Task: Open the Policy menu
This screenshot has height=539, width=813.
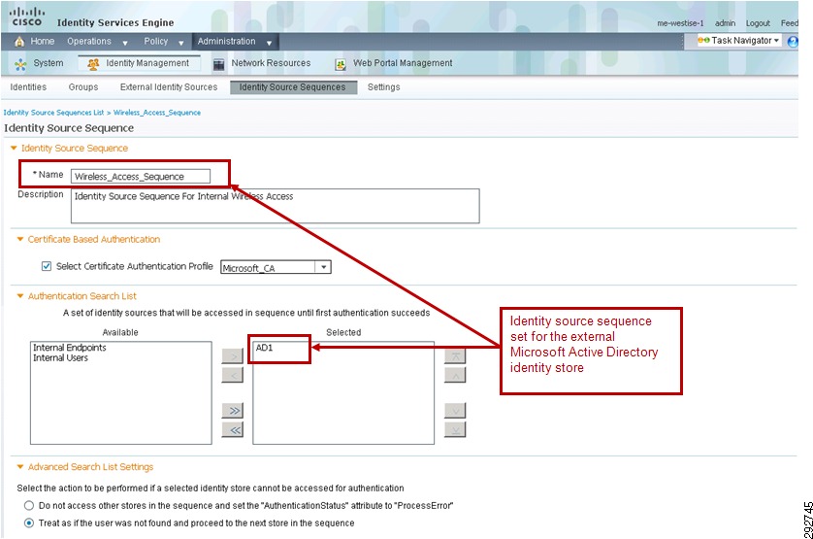Action: [155, 41]
